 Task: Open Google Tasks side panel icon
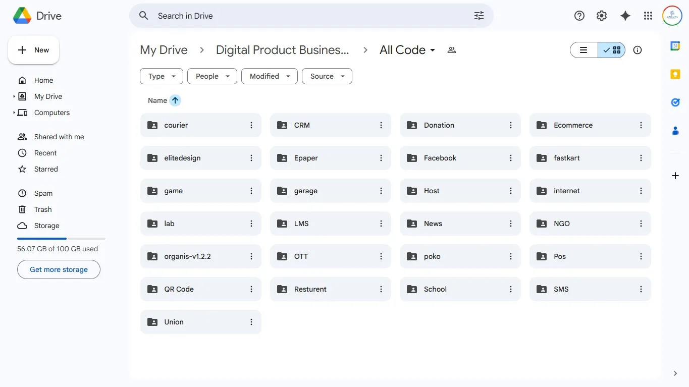point(675,102)
